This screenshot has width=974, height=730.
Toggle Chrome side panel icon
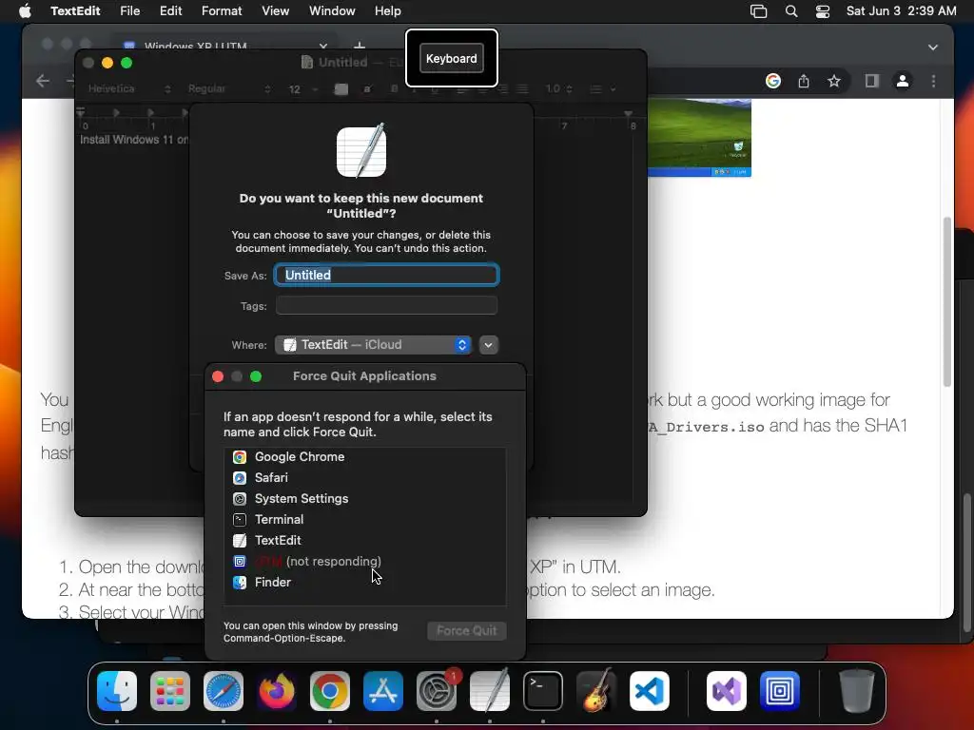coord(871,81)
